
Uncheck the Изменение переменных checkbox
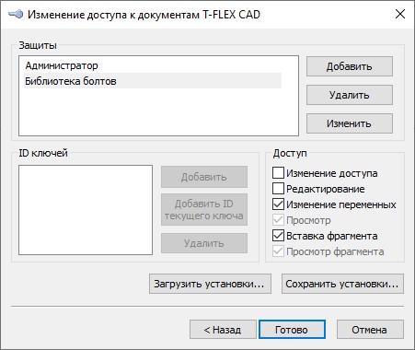278,204
